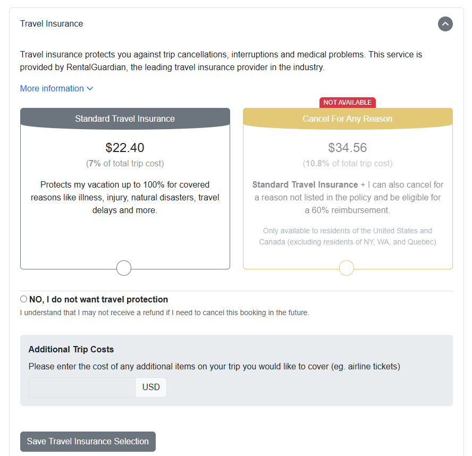This screenshot has width=472, height=456.
Task: Open the More information link
Action: click(52, 89)
